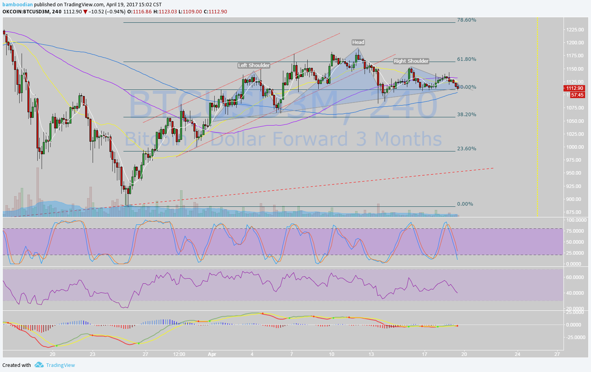Image resolution: width=591 pixels, height=372 pixels.
Task: Click -25.0000 on the MACD scale
Action: pyautogui.click(x=576, y=337)
